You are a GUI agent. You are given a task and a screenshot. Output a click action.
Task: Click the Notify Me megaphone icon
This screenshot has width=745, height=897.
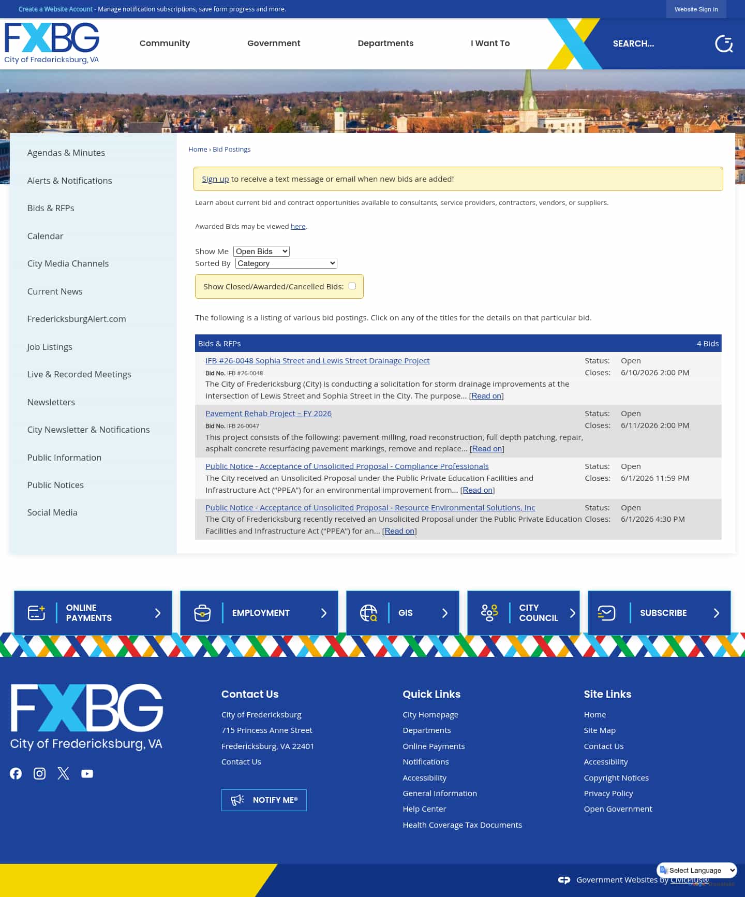pyautogui.click(x=237, y=800)
